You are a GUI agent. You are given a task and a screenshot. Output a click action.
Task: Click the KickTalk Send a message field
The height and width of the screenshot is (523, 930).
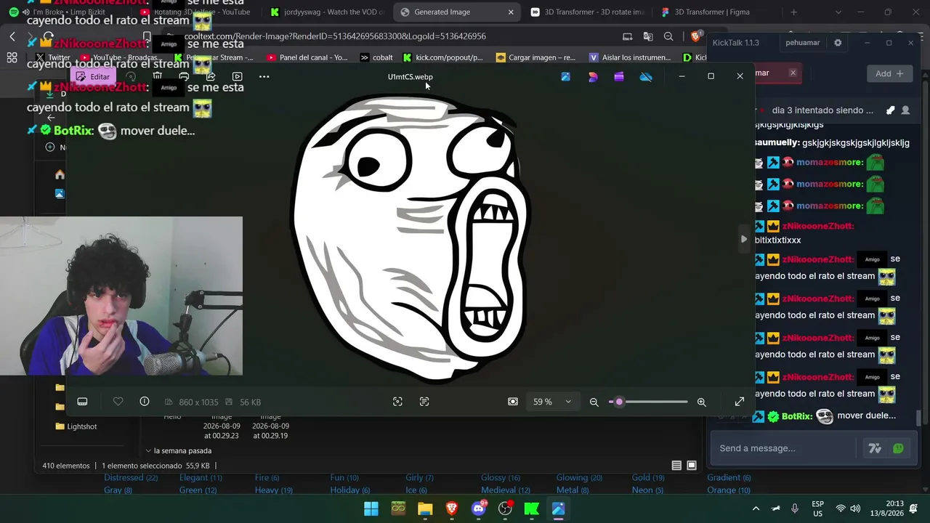pyautogui.click(x=785, y=448)
